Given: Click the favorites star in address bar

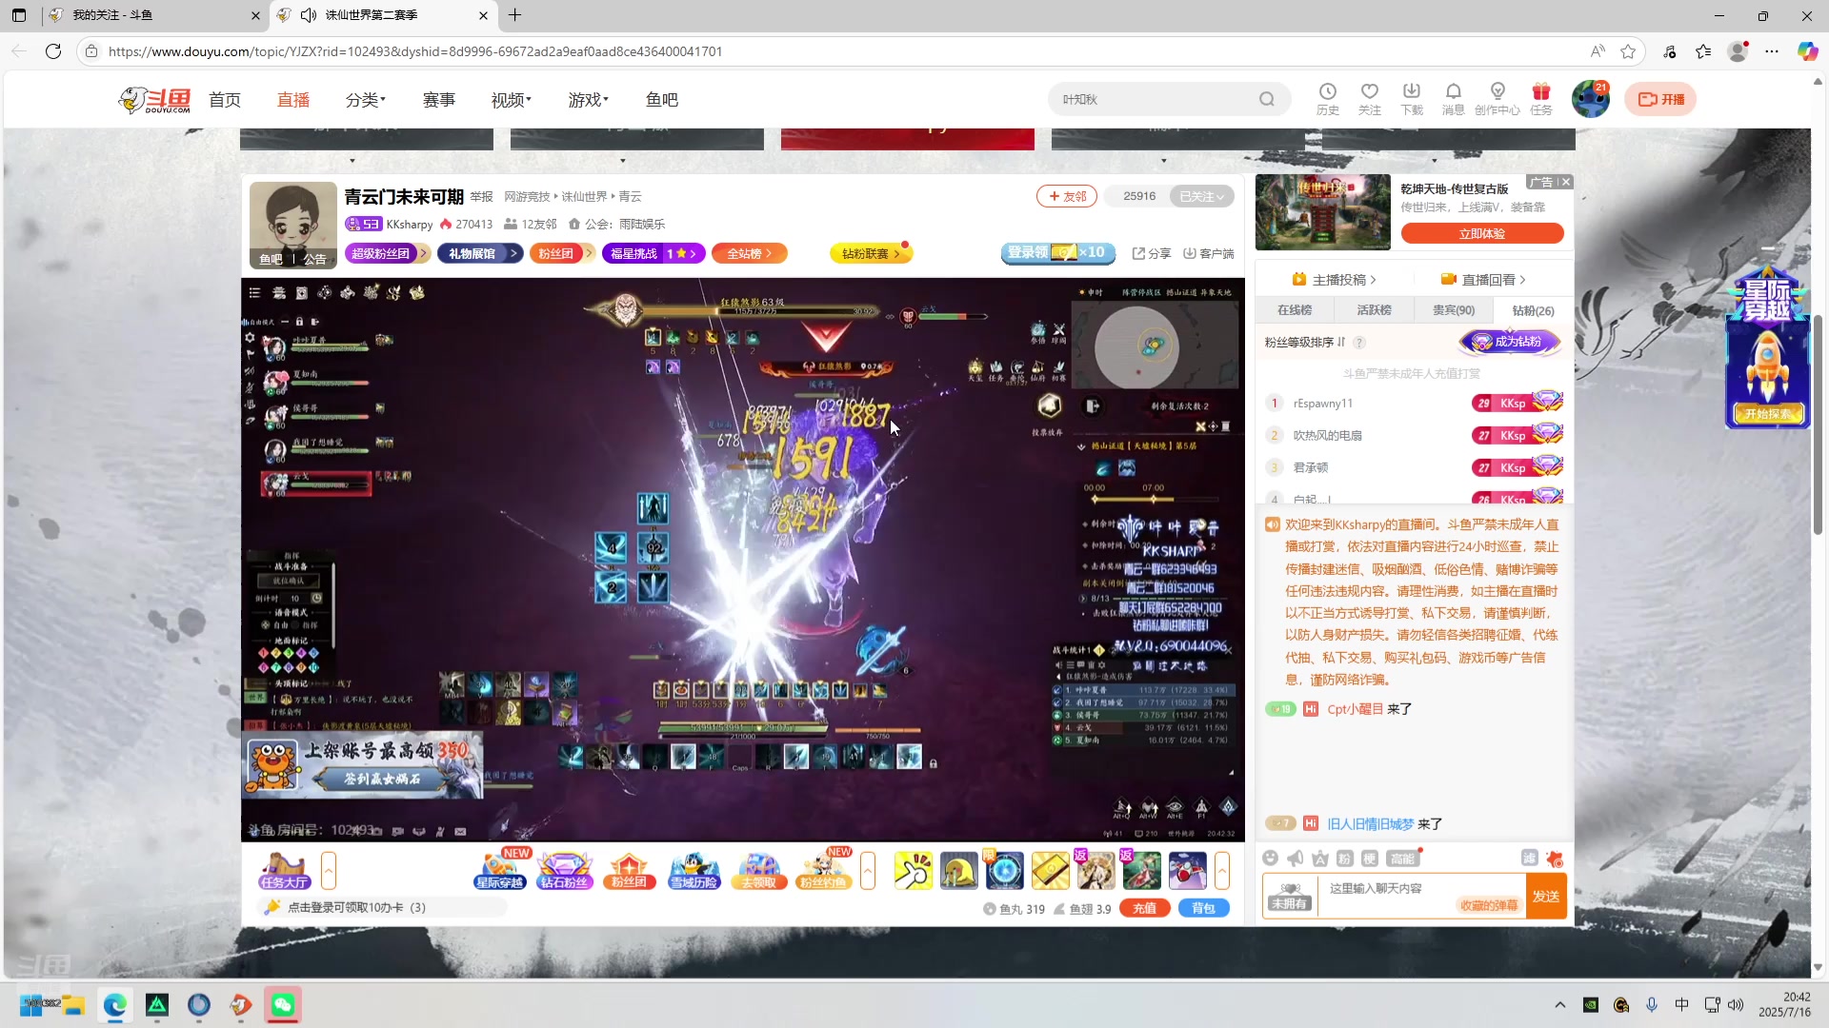Looking at the screenshot, I should pos(1628,51).
